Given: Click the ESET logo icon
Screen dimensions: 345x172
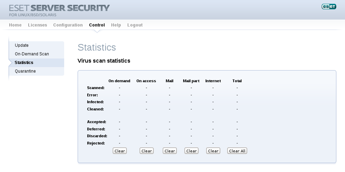Looking at the screenshot, I should point(329,7).
